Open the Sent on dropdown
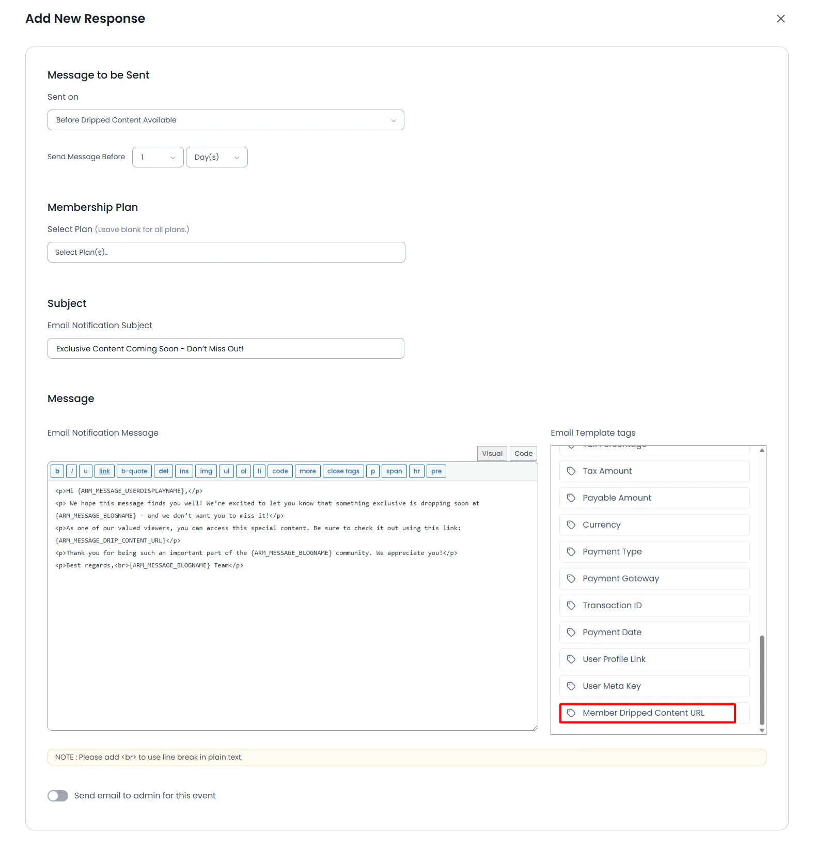The height and width of the screenshot is (848, 815). [x=226, y=119]
